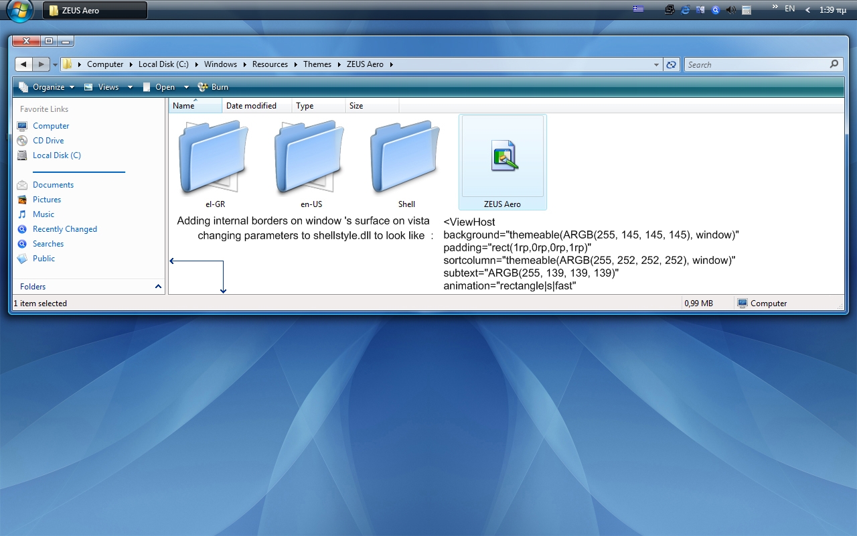Screen dimensions: 857x536
Task: Click the Open toolbar button
Action: 158,87
